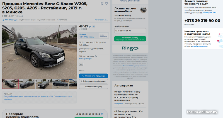This screenshot has height=118, width=223.
Task: Save listing with the heart icon
Action: [106, 3]
